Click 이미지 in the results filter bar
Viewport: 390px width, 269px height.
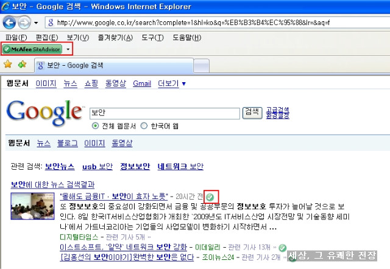click(x=94, y=143)
